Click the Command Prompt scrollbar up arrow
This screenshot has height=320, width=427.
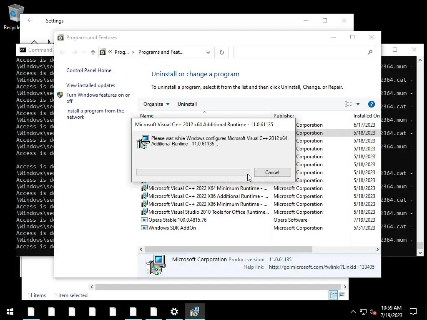[x=420, y=60]
